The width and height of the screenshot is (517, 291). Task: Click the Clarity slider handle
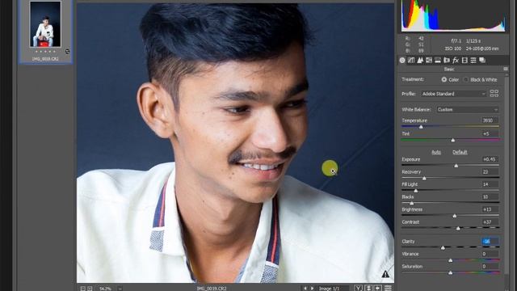(443, 247)
